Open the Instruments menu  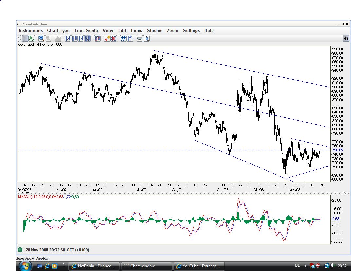(31, 31)
